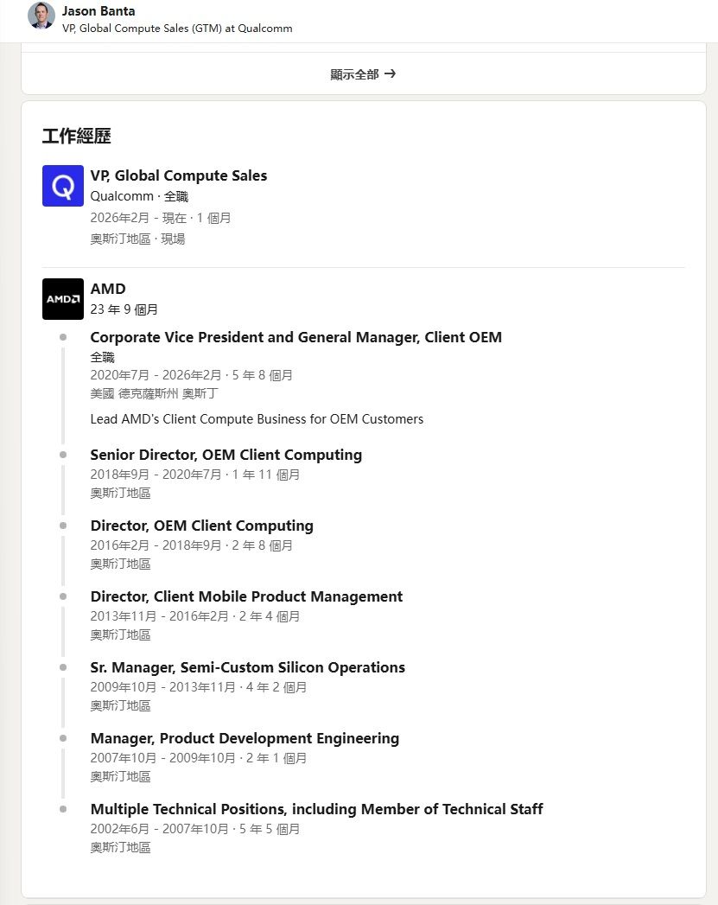Click the 顯示全部 arrow link
This screenshot has height=905, width=718.
coord(363,74)
